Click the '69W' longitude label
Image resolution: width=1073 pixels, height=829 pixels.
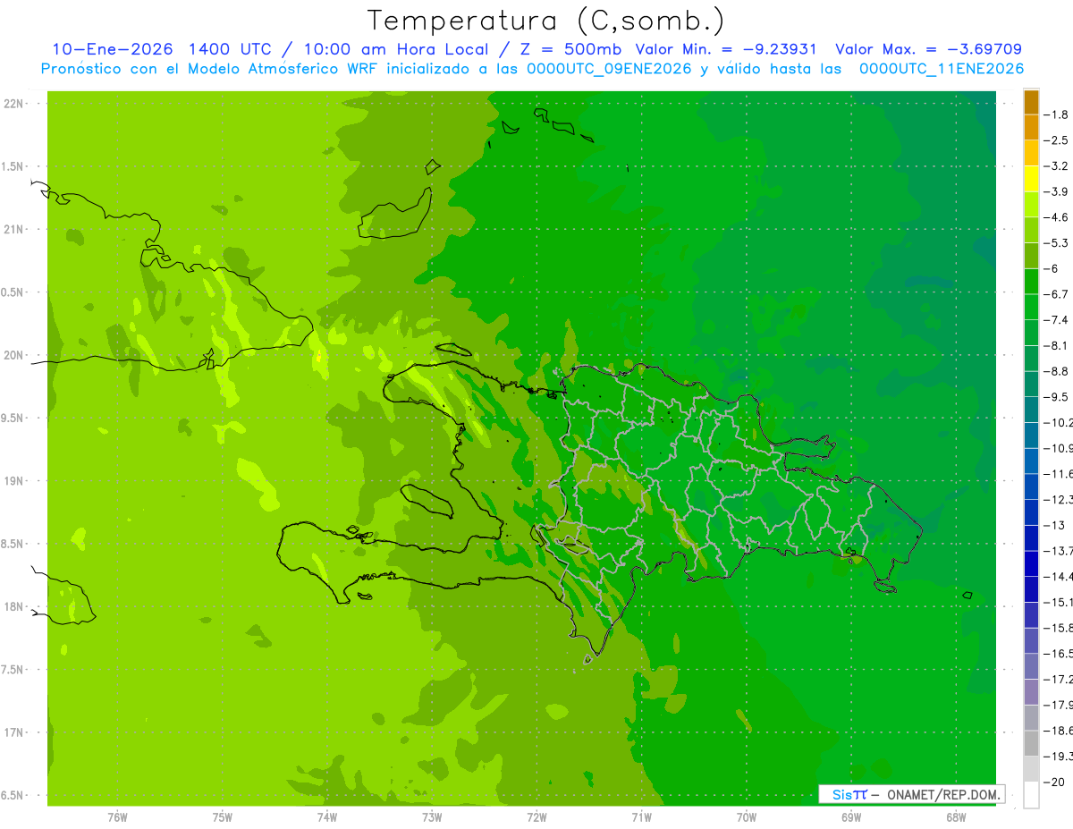pyautogui.click(x=850, y=817)
